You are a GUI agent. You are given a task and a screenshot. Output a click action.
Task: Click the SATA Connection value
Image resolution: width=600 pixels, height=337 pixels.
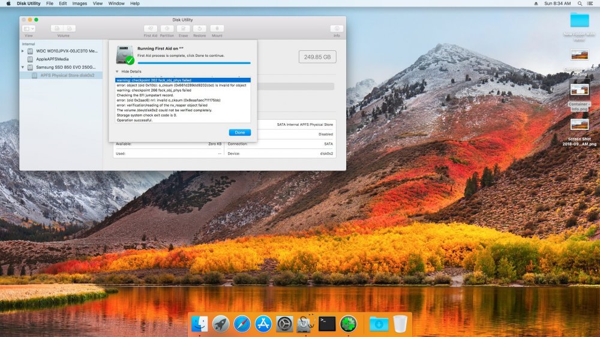328,144
